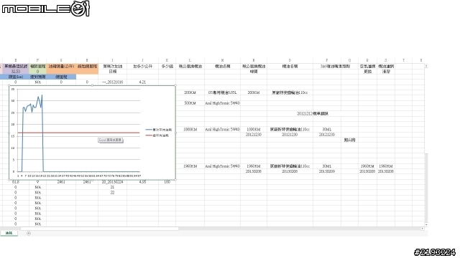Click the blue series legend entry in chart
This screenshot has width=460, height=258.
point(158,130)
